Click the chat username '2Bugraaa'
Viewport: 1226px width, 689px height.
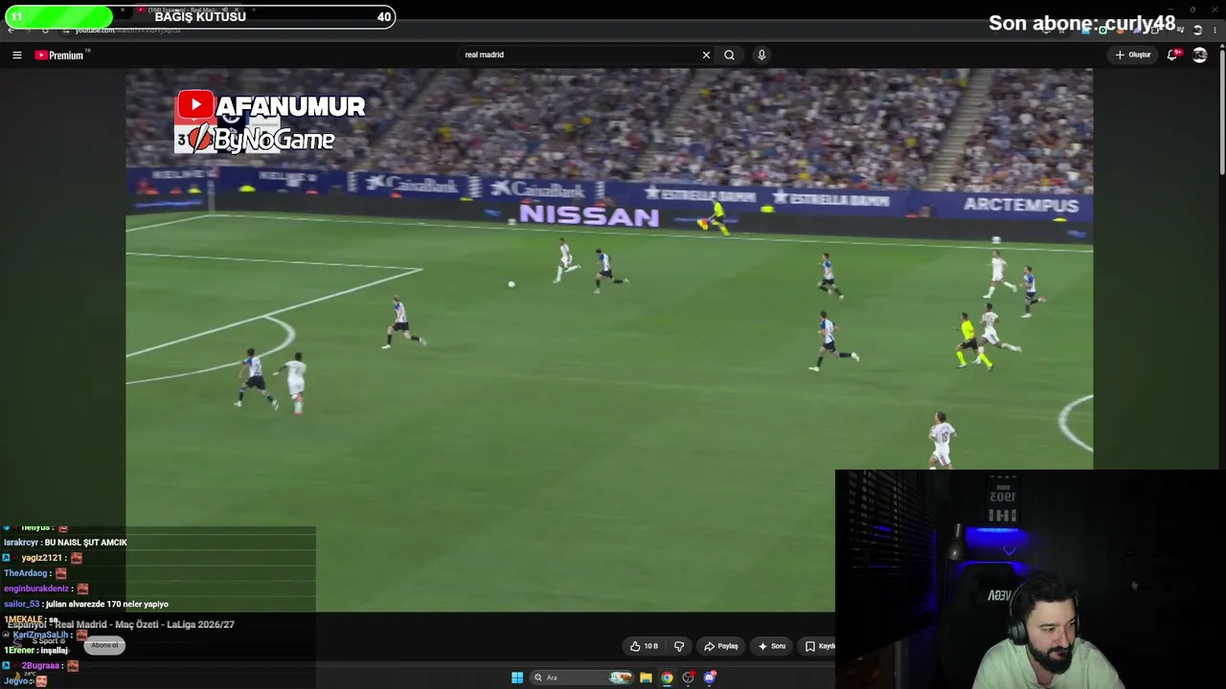coord(40,665)
